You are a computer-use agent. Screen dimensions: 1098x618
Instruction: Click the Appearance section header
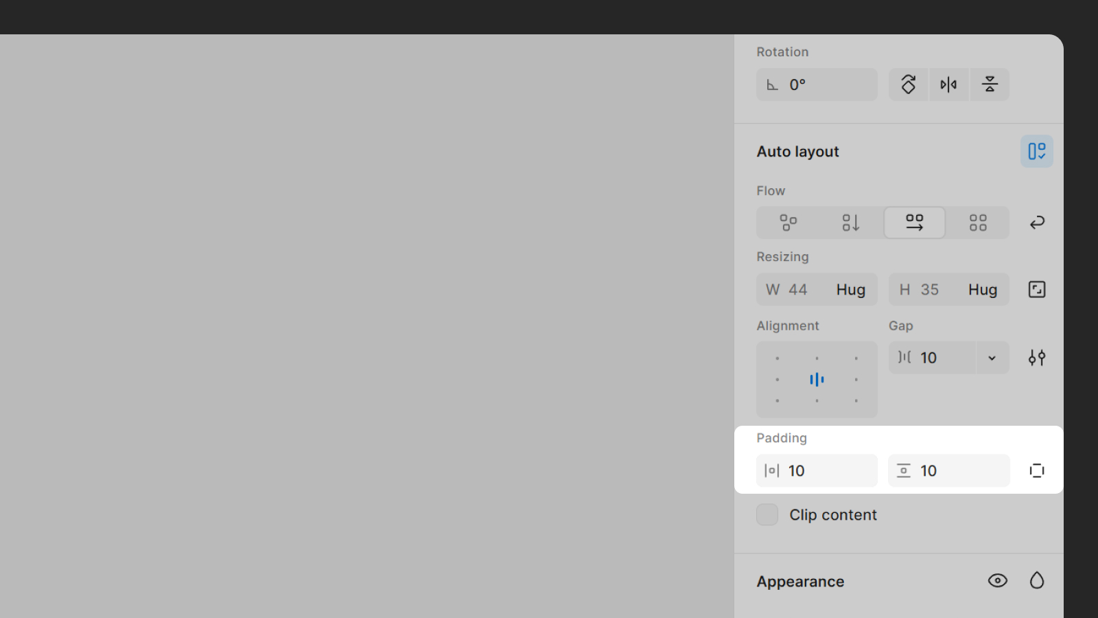[800, 581]
